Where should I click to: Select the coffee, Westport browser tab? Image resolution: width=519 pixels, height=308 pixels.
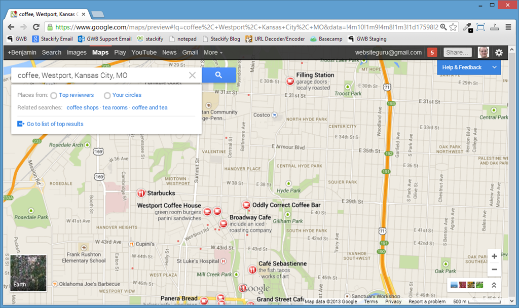pos(48,14)
